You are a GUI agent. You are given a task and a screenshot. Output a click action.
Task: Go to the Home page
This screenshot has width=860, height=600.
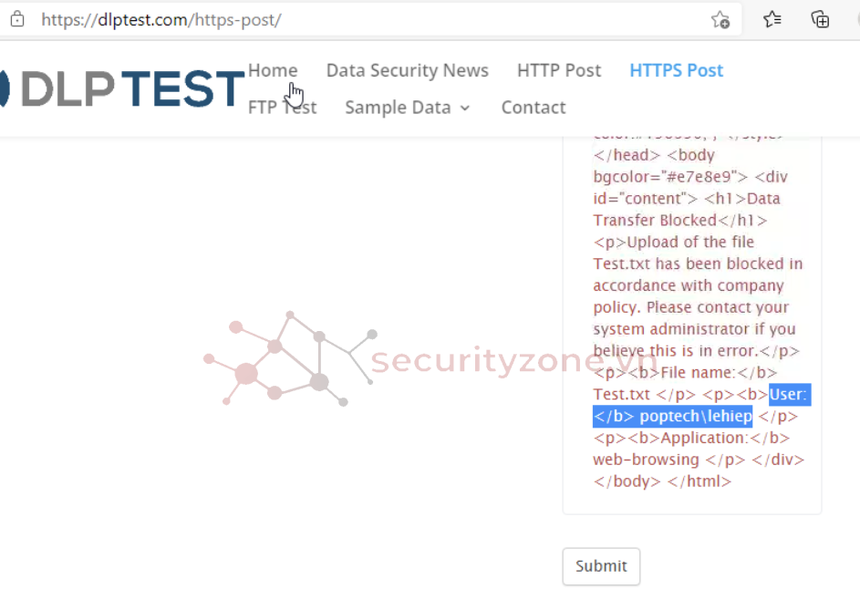273,70
